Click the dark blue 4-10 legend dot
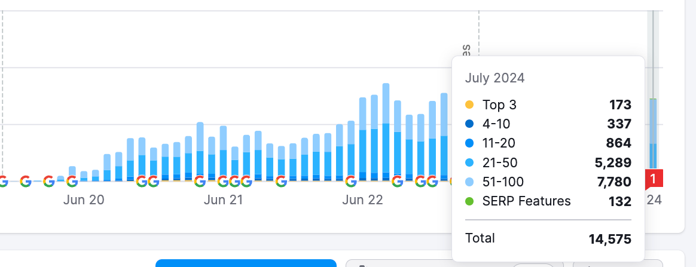The image size is (696, 267). pos(469,124)
